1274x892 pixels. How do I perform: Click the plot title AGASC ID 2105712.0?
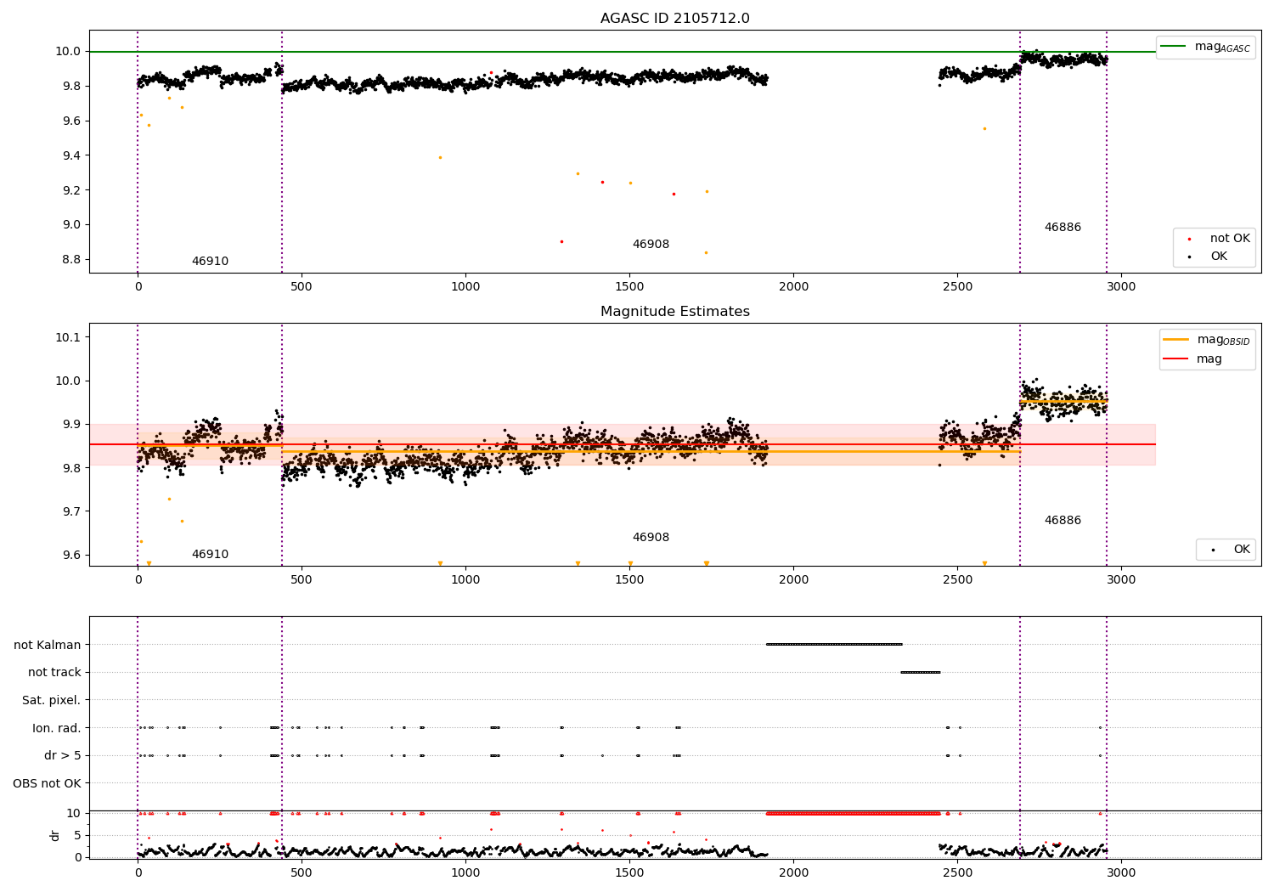[x=674, y=19]
